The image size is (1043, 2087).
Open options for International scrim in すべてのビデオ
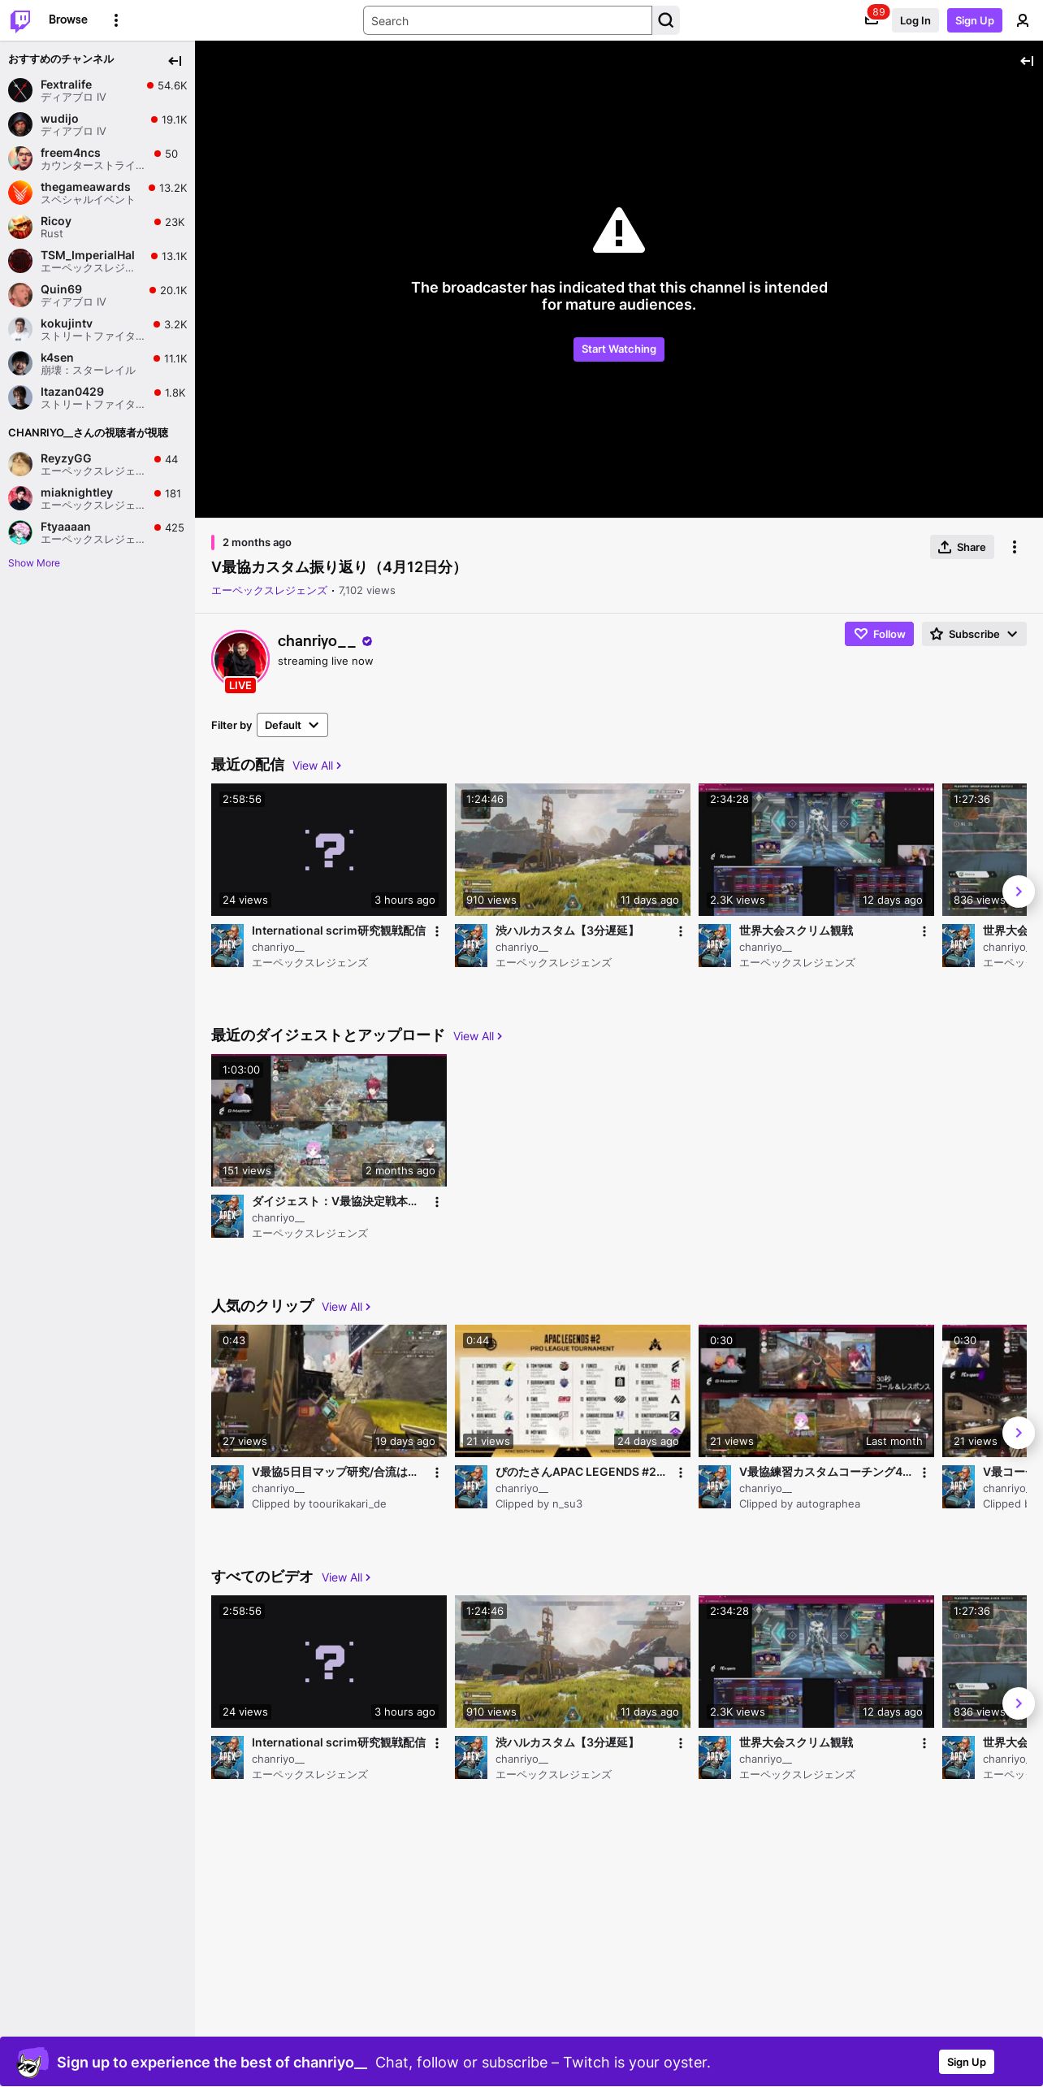[x=437, y=1743]
